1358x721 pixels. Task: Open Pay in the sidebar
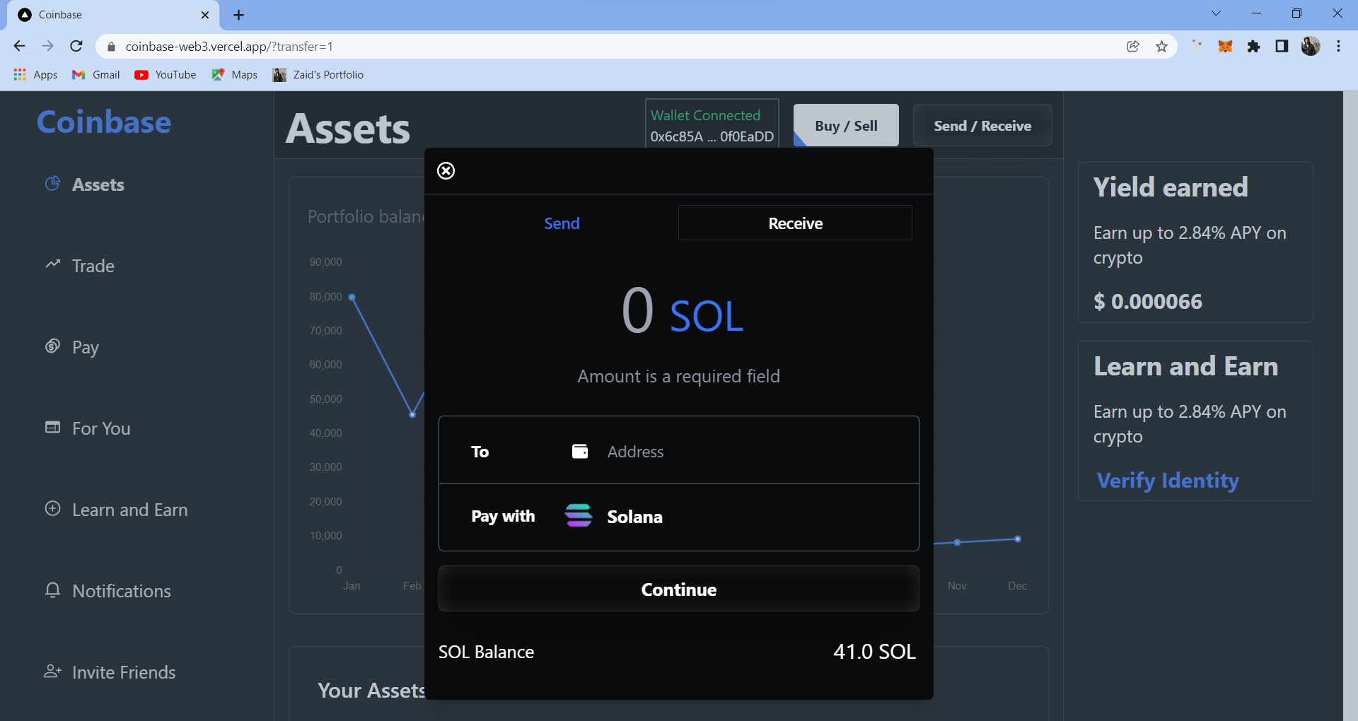coord(85,347)
